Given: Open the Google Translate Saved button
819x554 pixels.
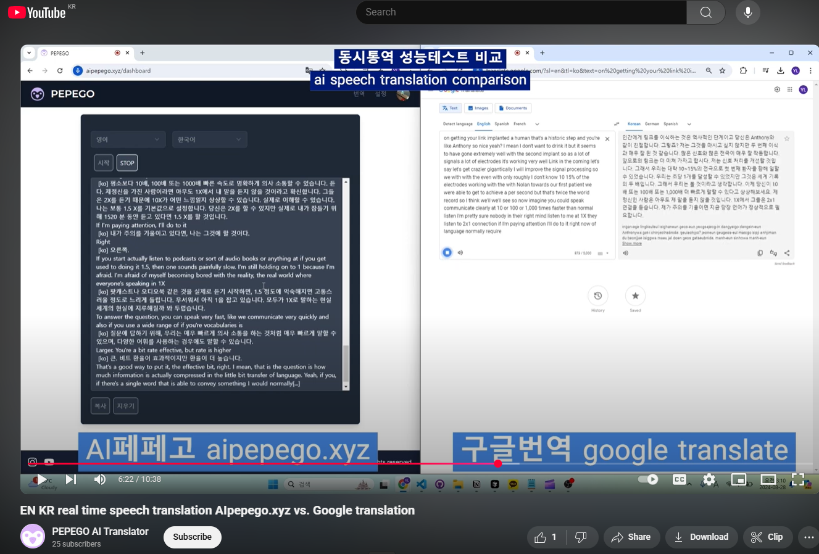Looking at the screenshot, I should (635, 296).
